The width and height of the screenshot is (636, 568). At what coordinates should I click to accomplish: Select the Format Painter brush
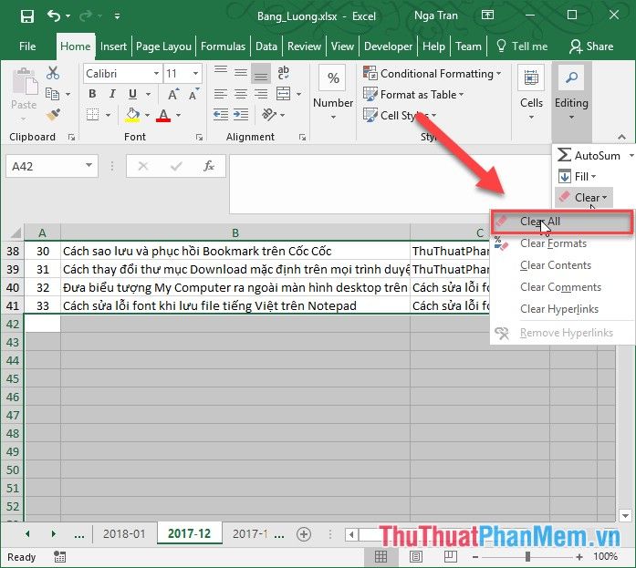[x=52, y=115]
